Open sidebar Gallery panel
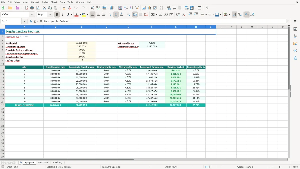300x169 pixels. 295,44
